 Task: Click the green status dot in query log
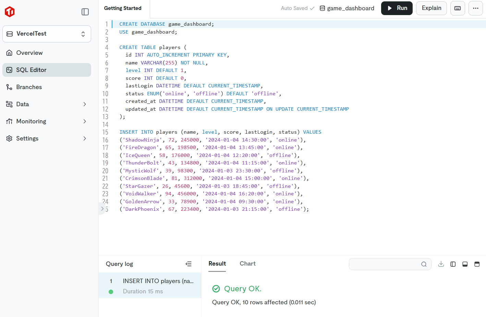(111, 292)
